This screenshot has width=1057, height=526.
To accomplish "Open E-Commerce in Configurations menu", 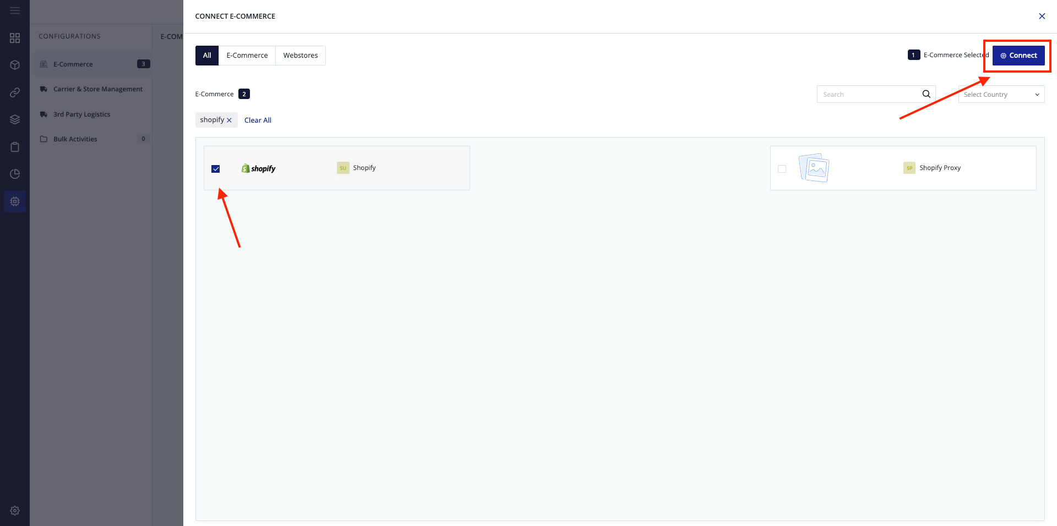I will (x=92, y=64).
